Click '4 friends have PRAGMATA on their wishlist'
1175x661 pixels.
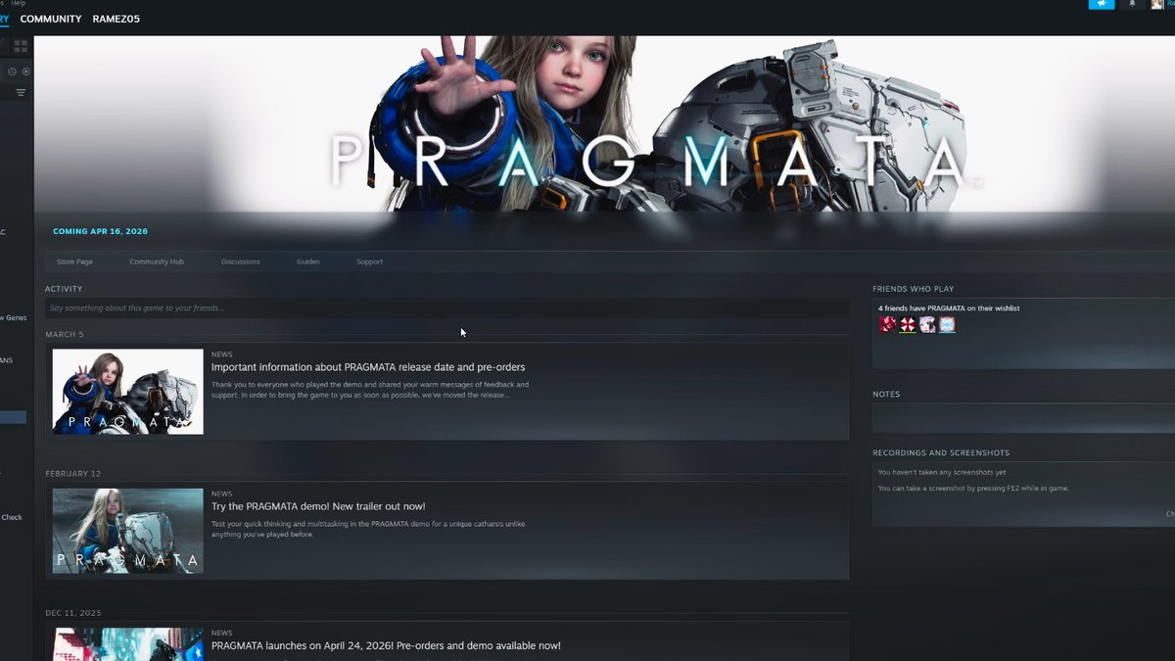click(x=949, y=308)
